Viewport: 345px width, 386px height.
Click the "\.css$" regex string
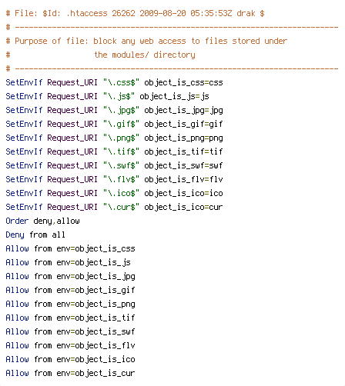(x=121, y=82)
